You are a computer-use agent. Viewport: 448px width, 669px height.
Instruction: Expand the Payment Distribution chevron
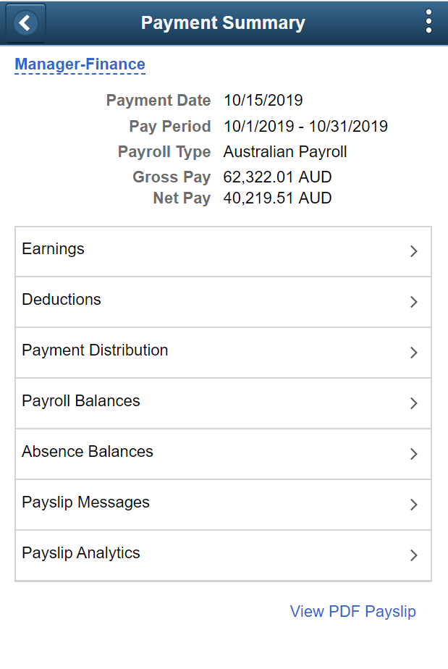[413, 353]
